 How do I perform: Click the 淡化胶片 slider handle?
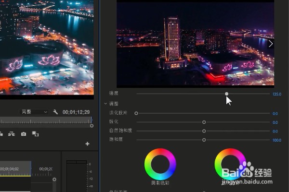[136, 113]
